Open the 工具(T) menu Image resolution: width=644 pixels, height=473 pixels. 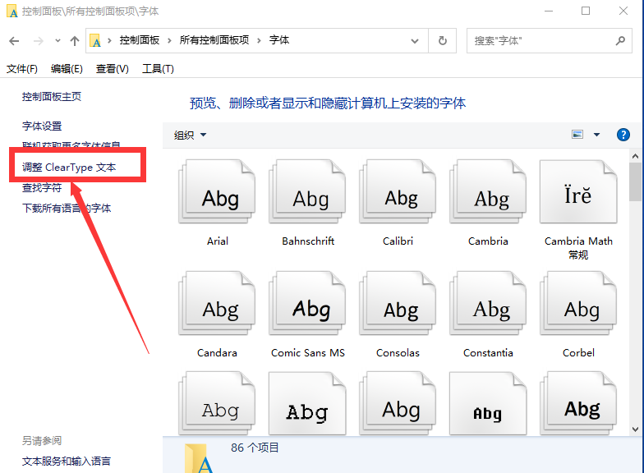tap(158, 69)
